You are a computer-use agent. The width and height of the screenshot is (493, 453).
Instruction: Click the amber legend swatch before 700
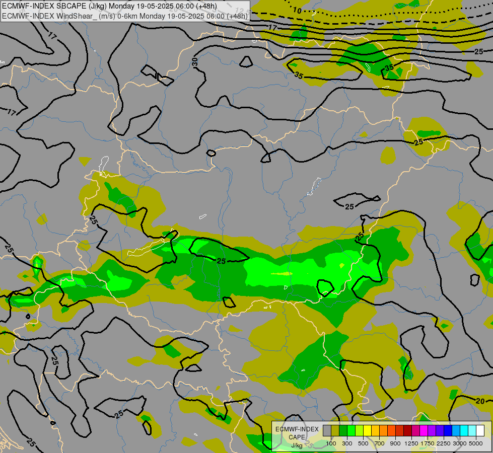pos(375,431)
